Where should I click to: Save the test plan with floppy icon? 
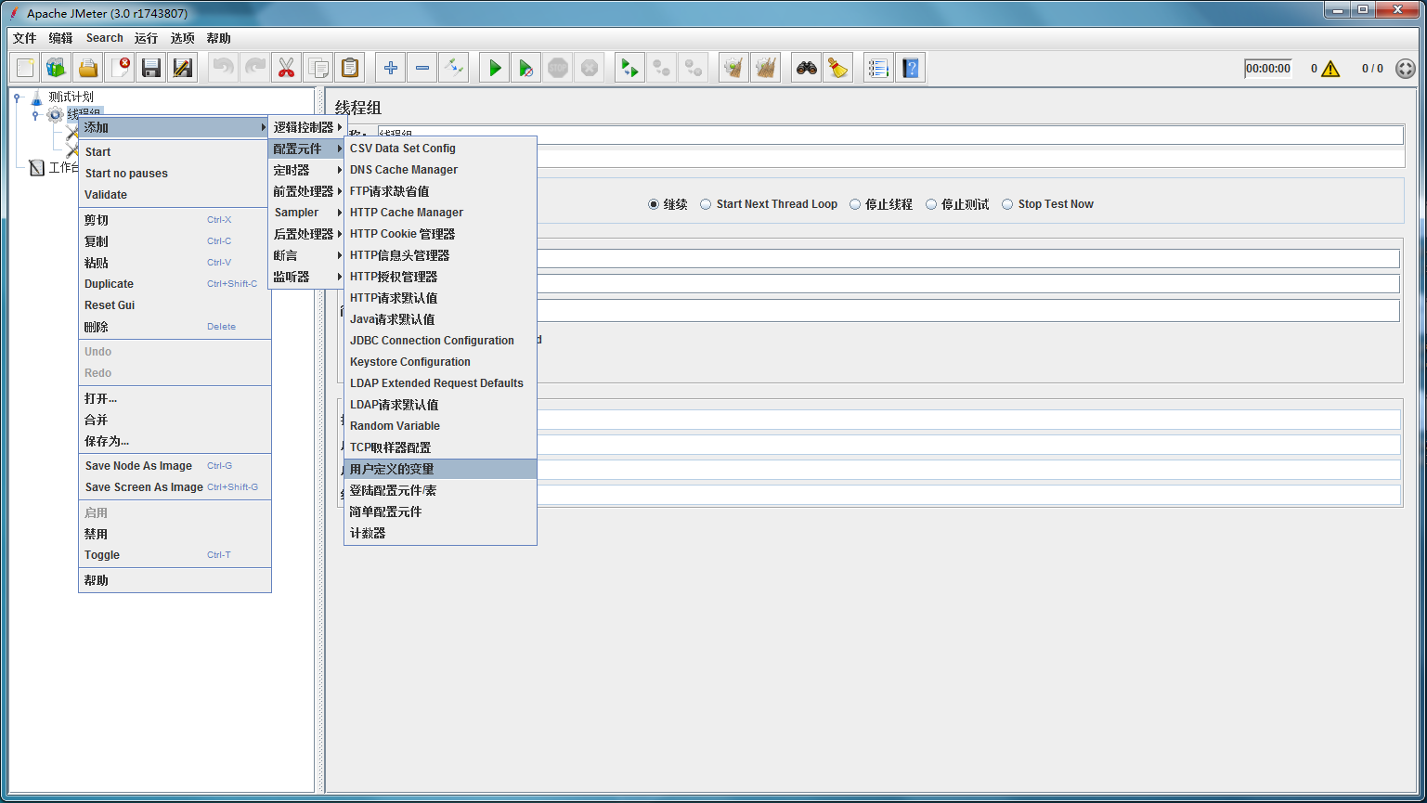point(151,68)
